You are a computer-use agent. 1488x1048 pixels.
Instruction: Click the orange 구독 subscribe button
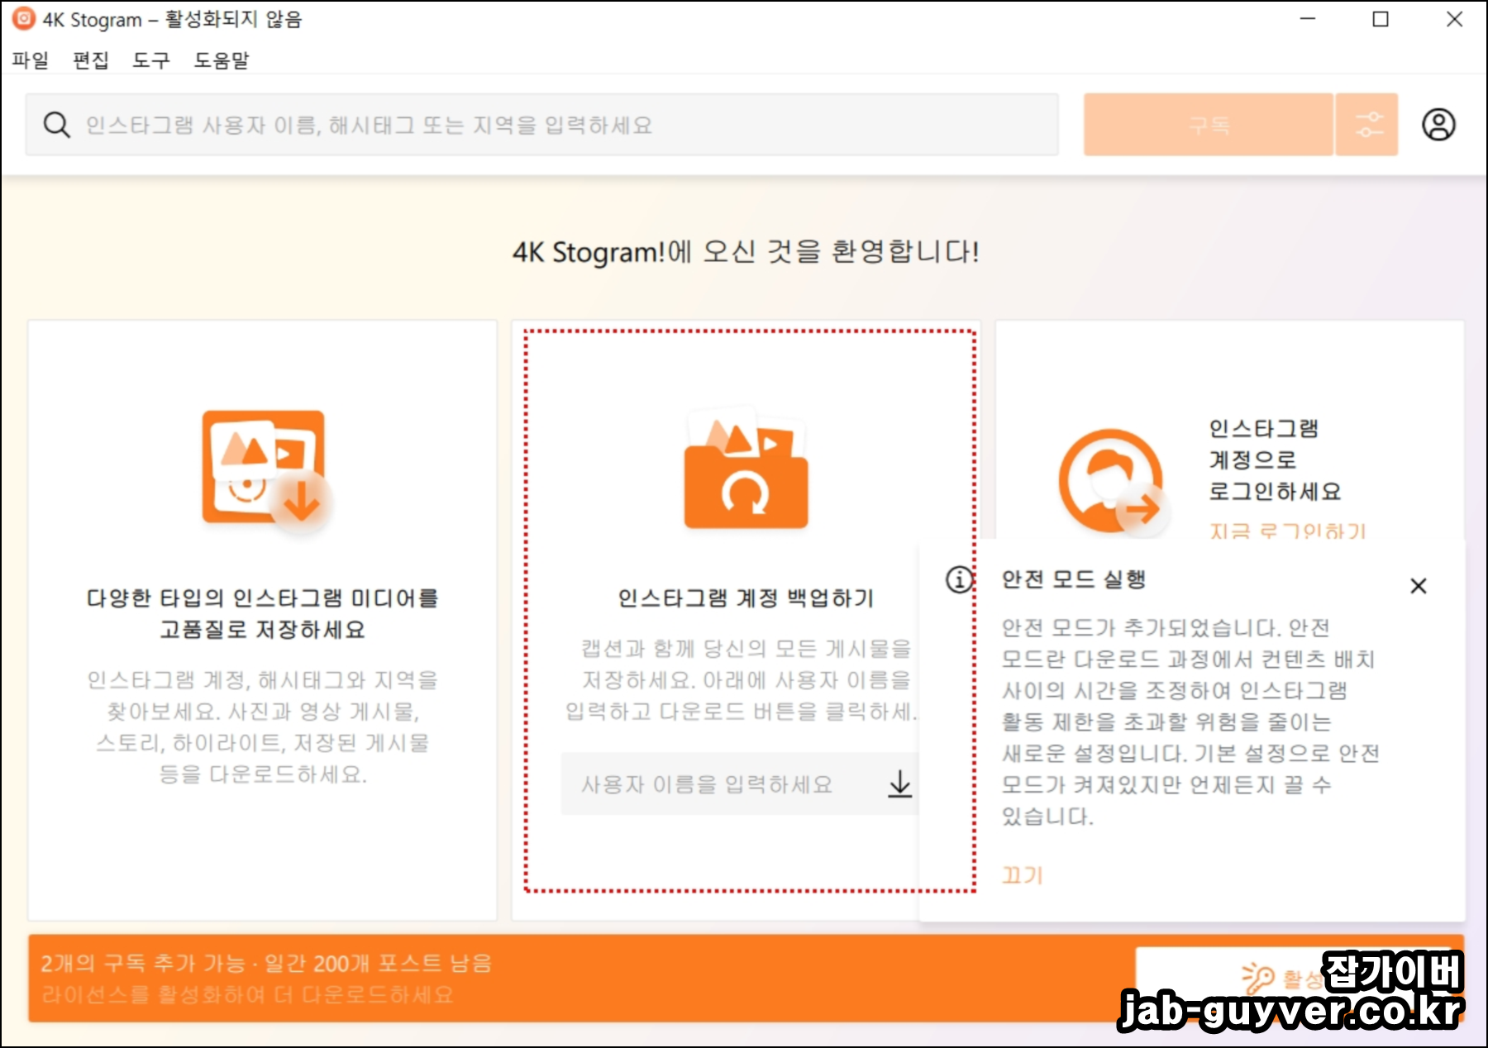tap(1209, 125)
